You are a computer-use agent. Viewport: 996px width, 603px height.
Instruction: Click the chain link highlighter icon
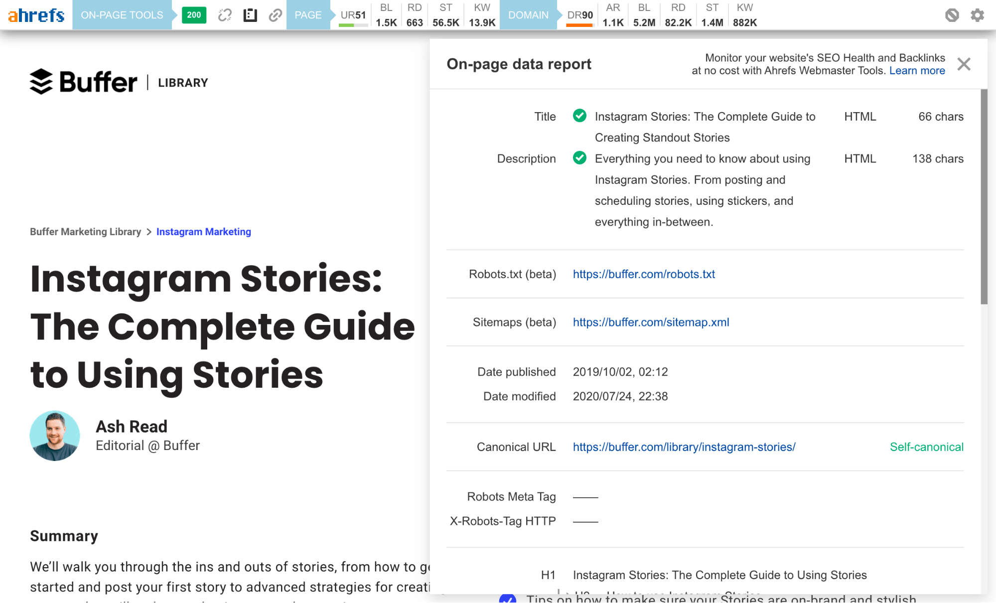coord(275,15)
